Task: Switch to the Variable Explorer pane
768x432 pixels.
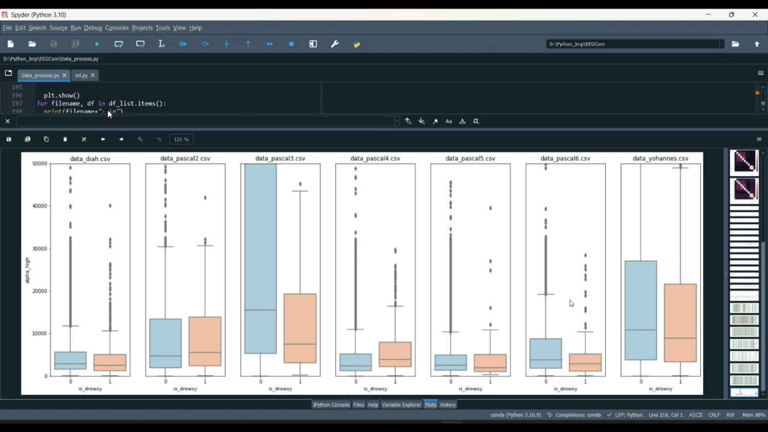Action: 401,405
